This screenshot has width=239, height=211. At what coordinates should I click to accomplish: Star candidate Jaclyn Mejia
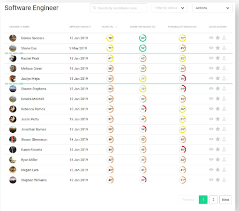tap(217, 78)
